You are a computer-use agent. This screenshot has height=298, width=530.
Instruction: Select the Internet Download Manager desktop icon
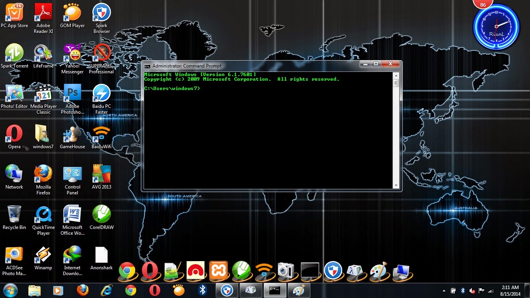(73, 261)
